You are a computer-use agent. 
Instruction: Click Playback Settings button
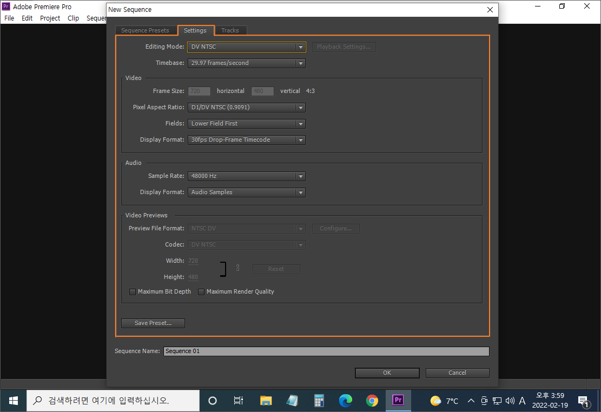point(344,46)
